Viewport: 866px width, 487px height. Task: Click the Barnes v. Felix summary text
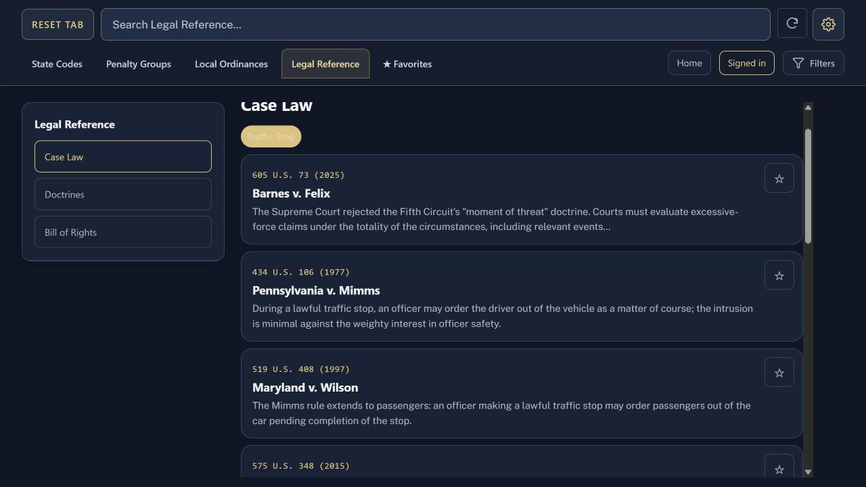pyautogui.click(x=495, y=219)
